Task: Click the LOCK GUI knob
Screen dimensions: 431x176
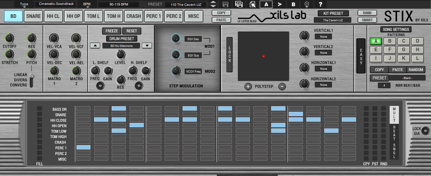Action: 426,131
